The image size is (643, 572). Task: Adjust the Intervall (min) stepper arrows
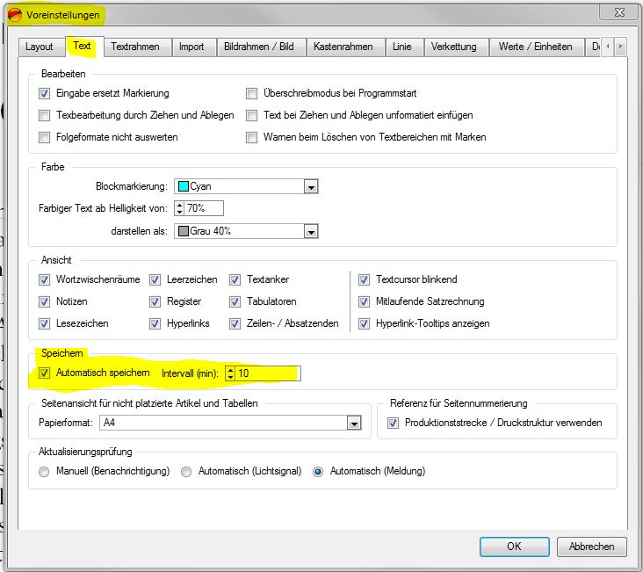pyautogui.click(x=230, y=373)
